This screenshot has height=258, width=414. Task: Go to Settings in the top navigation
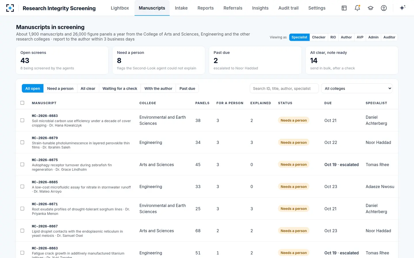coord(317,8)
